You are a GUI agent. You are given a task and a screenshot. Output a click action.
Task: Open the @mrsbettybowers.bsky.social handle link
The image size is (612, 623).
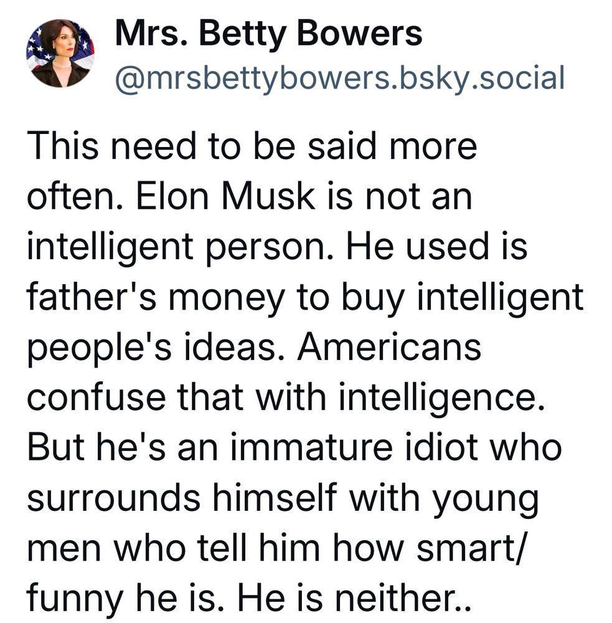coord(340,78)
